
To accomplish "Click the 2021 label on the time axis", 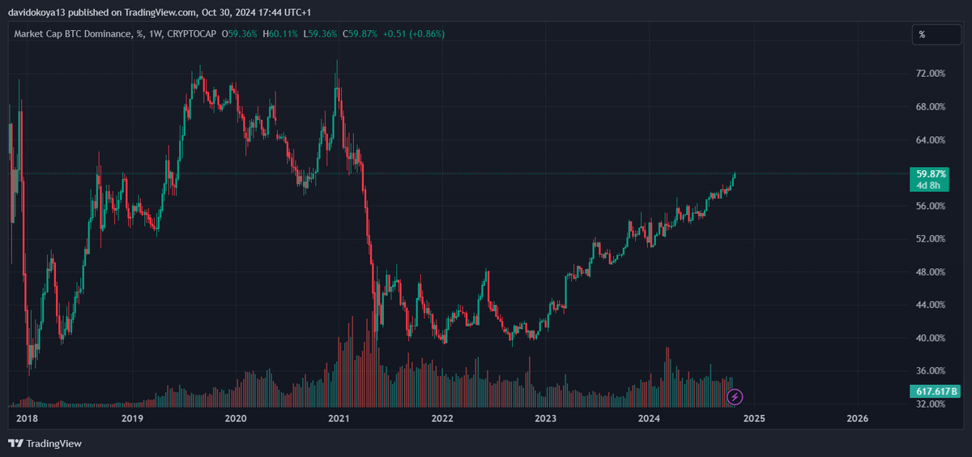I will tap(339, 418).
